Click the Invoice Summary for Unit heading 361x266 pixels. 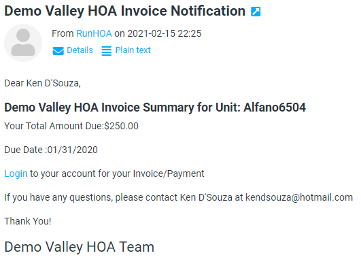click(155, 107)
